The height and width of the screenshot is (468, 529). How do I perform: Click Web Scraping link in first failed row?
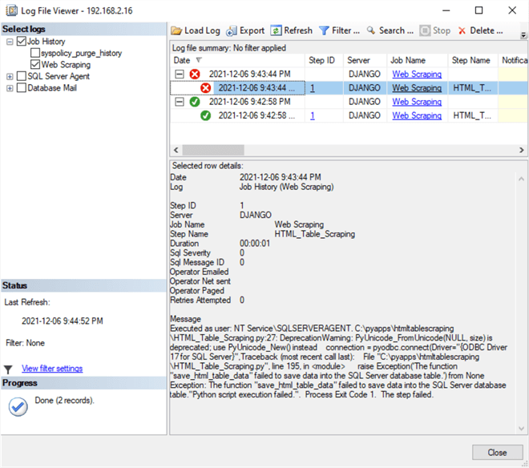click(x=417, y=74)
